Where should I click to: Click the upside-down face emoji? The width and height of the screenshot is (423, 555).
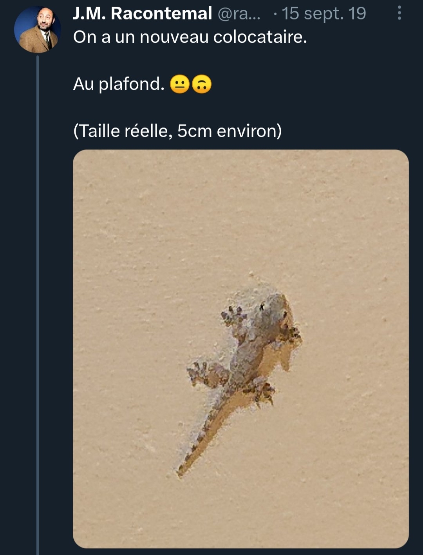[x=202, y=84]
